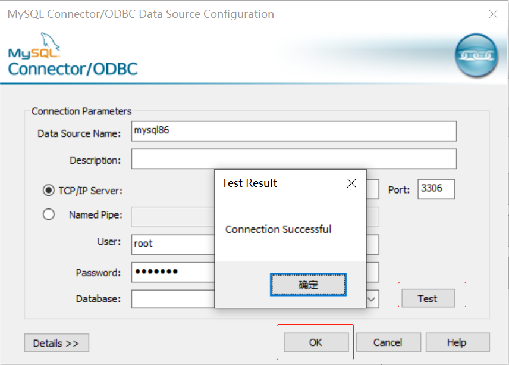Screen dimensions: 509x365
Task: Click the User field containing root
Action: point(172,244)
